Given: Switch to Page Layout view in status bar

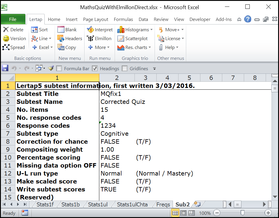Looking at the screenshot, I should coord(183,213).
